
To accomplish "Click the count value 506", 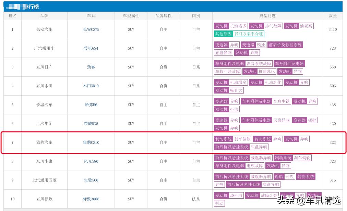I will (x=333, y=86).
